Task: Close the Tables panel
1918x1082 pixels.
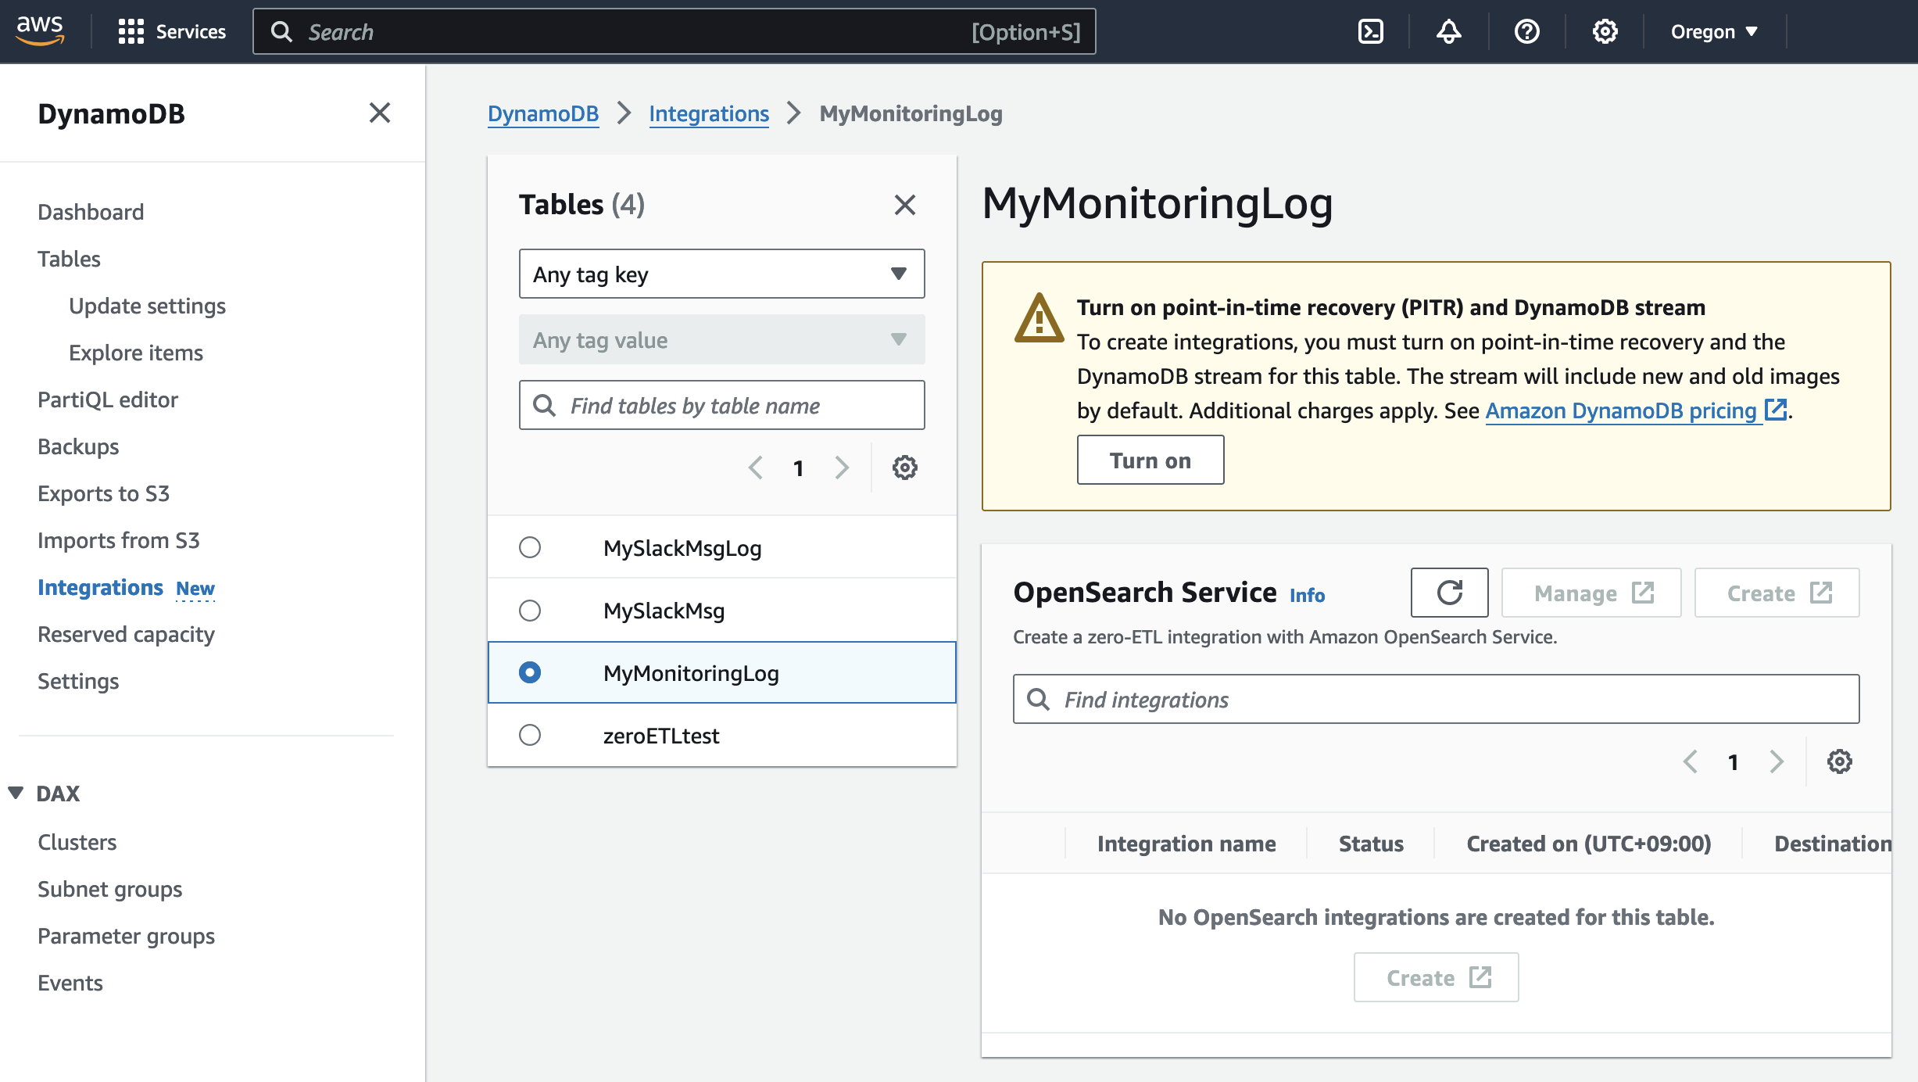Action: click(904, 205)
